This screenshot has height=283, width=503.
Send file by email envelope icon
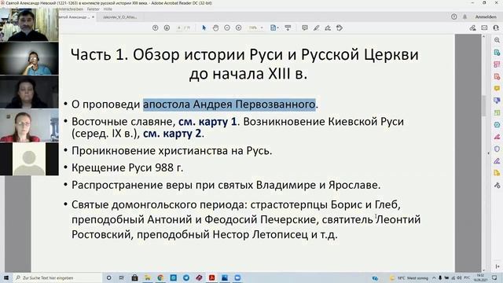484,28
